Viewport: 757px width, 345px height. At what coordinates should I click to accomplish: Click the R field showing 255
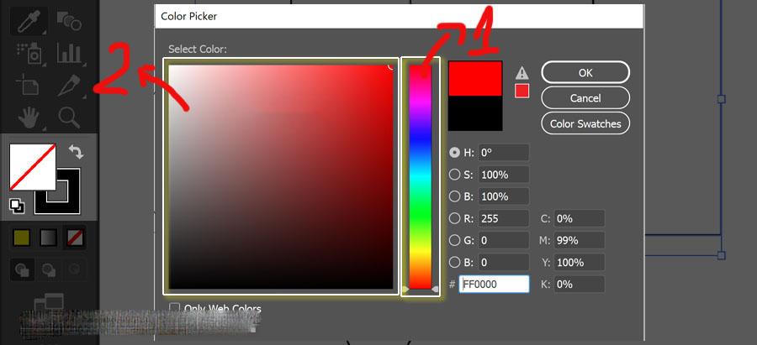pyautogui.click(x=504, y=218)
